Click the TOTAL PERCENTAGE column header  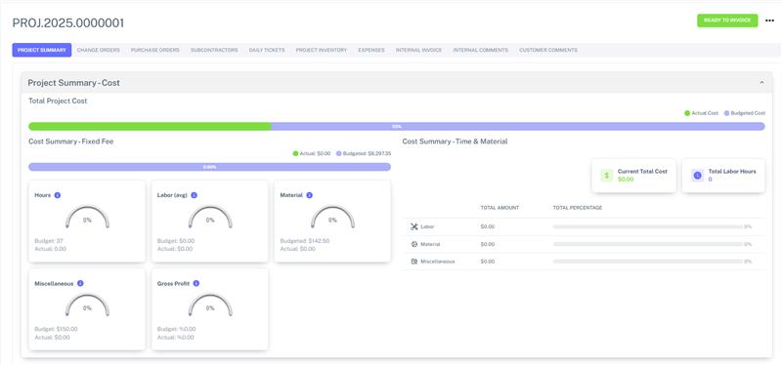578,208
